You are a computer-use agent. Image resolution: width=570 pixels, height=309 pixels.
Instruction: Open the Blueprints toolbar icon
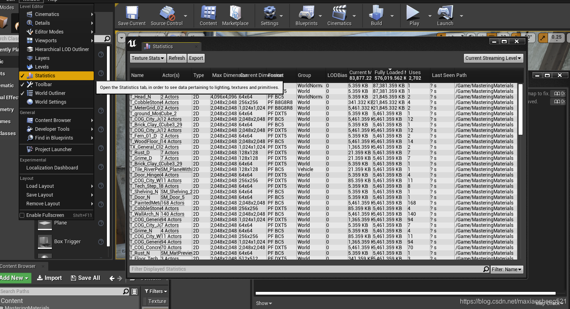(x=306, y=16)
